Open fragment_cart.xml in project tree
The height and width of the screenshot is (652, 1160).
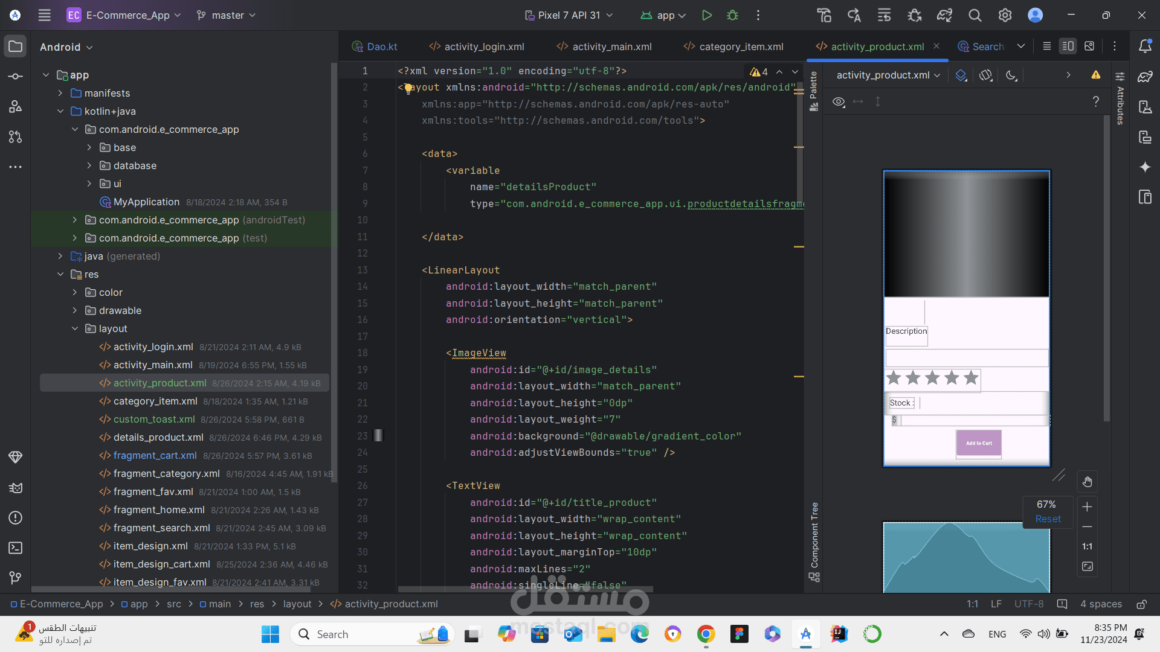point(155,455)
